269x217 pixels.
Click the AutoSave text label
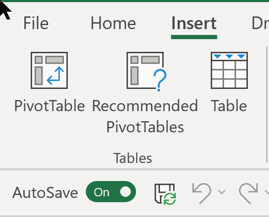tap(45, 193)
